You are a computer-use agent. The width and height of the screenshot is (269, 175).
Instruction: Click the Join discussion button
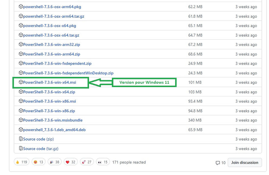click(245, 162)
